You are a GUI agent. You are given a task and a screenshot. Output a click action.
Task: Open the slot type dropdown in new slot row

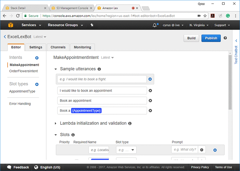pos(126,150)
